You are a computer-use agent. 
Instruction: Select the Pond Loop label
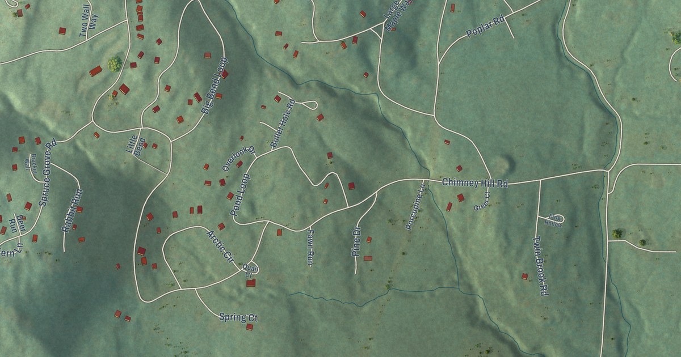240,194
